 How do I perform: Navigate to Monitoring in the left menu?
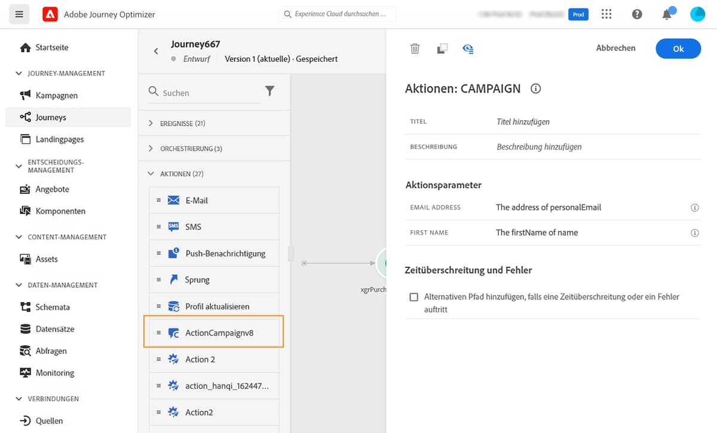(x=54, y=372)
